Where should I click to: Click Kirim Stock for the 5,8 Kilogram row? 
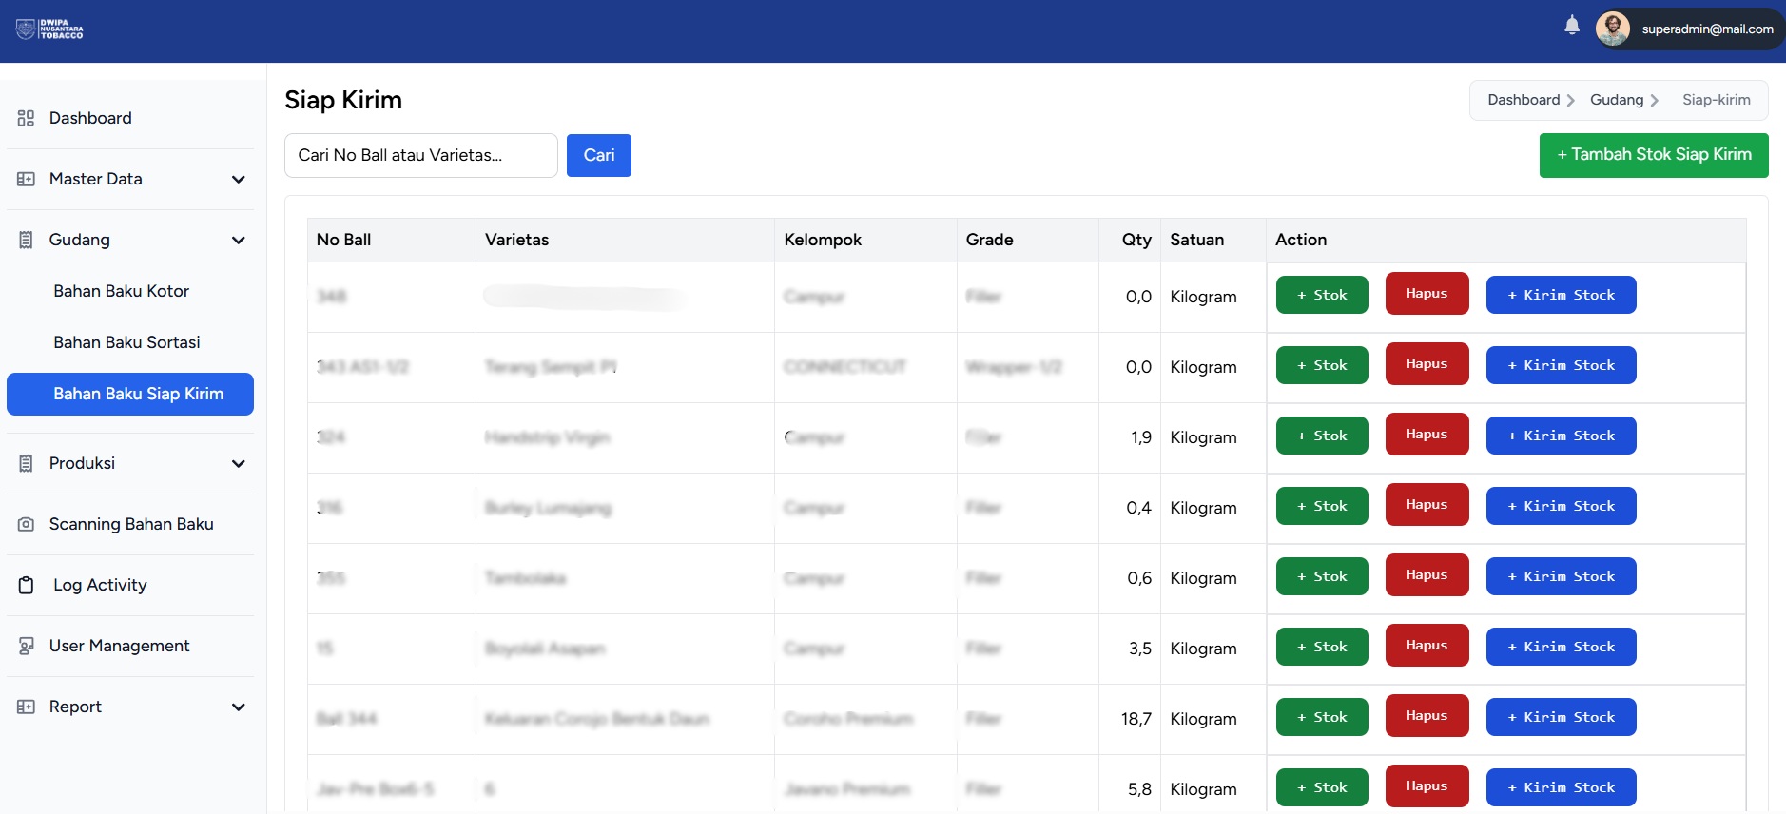pos(1561,787)
